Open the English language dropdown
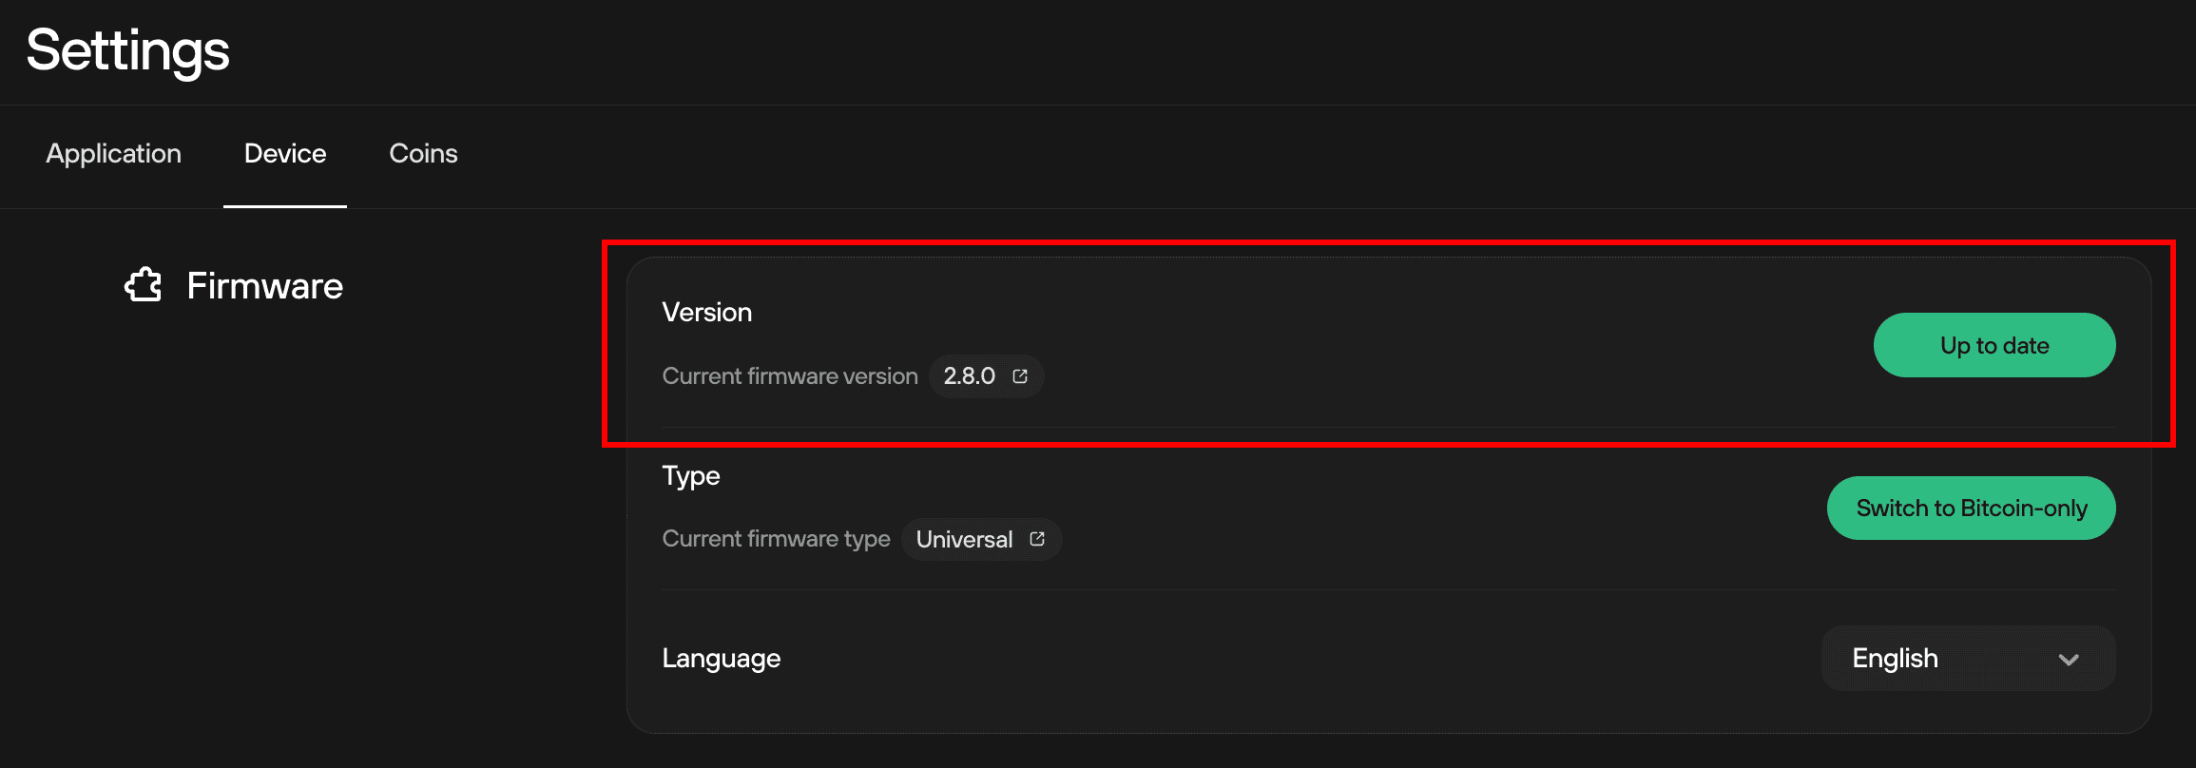The width and height of the screenshot is (2196, 768). [1968, 658]
